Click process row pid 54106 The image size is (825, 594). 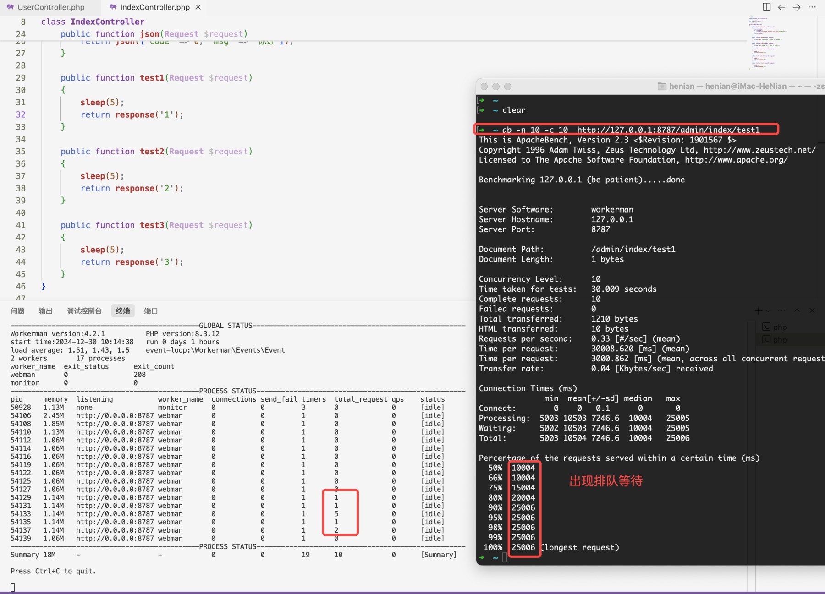pos(227,416)
